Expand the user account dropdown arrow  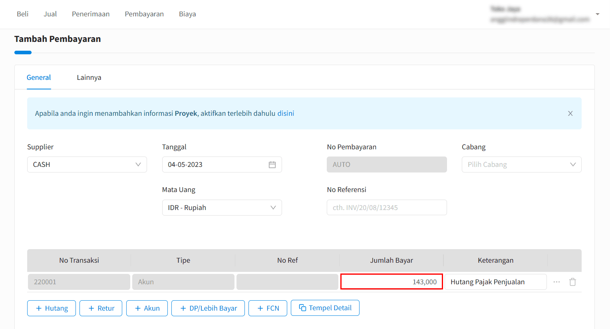pos(598,14)
